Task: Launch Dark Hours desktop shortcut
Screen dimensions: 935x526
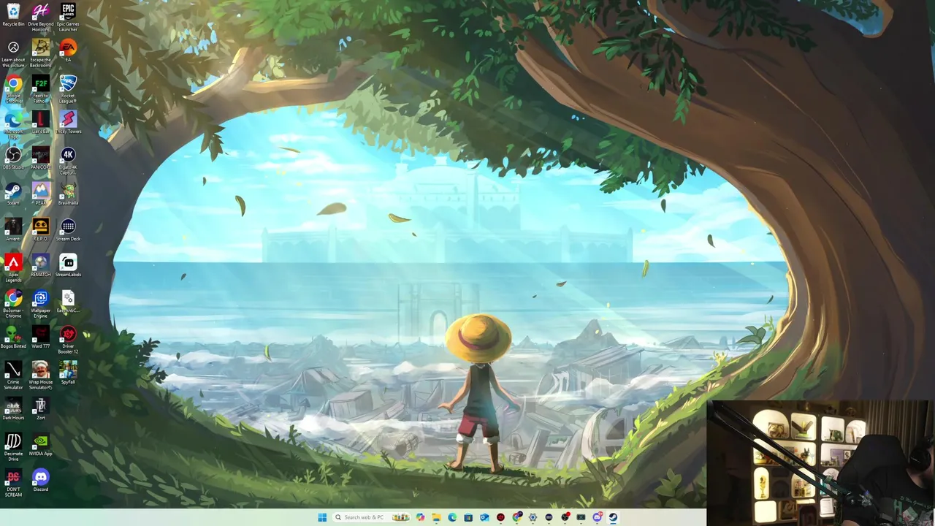Action: point(13,408)
